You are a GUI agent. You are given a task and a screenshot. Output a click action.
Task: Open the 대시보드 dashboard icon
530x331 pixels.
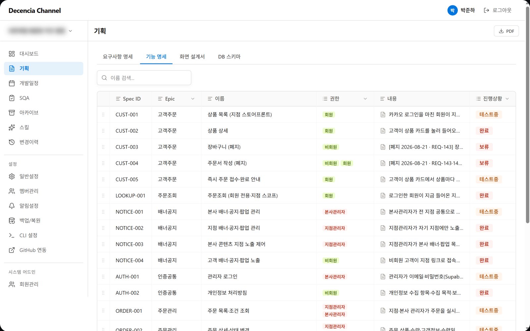[12, 54]
